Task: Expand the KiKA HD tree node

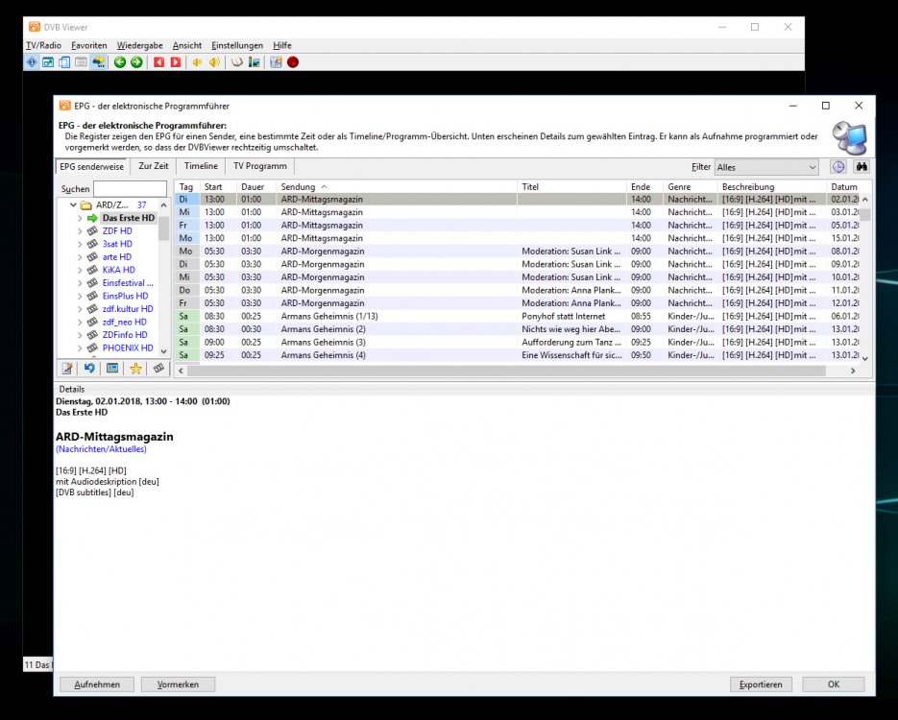Action: 80,270
